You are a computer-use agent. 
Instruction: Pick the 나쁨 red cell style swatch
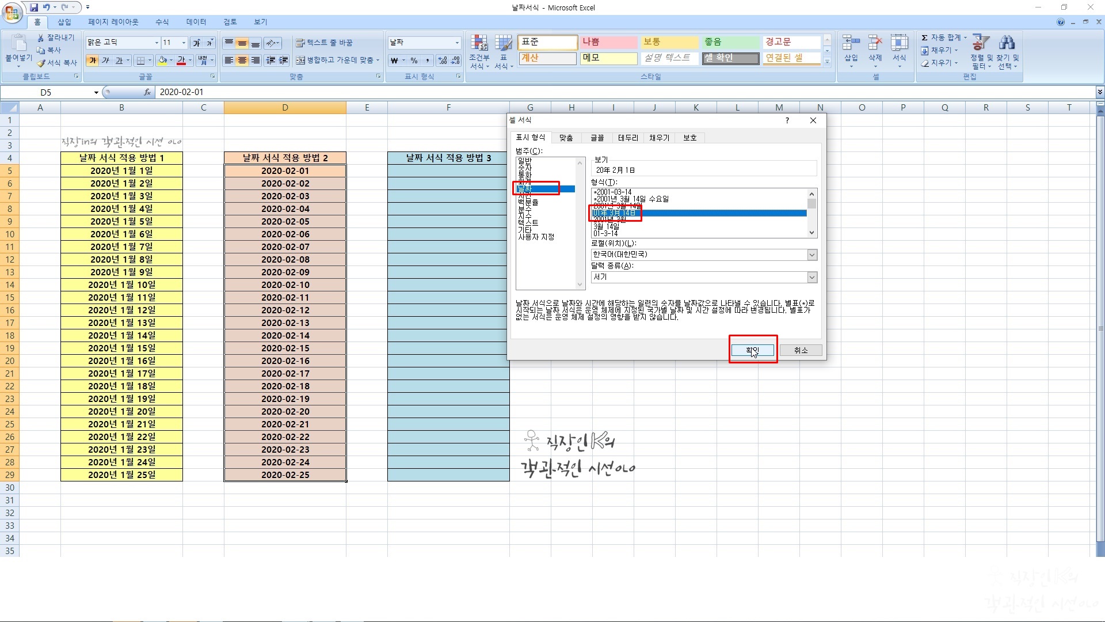pos(608,42)
